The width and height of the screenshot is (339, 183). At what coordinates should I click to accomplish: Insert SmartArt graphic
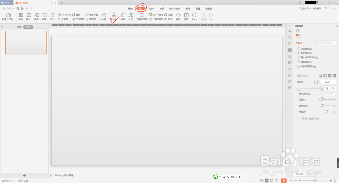point(64,15)
